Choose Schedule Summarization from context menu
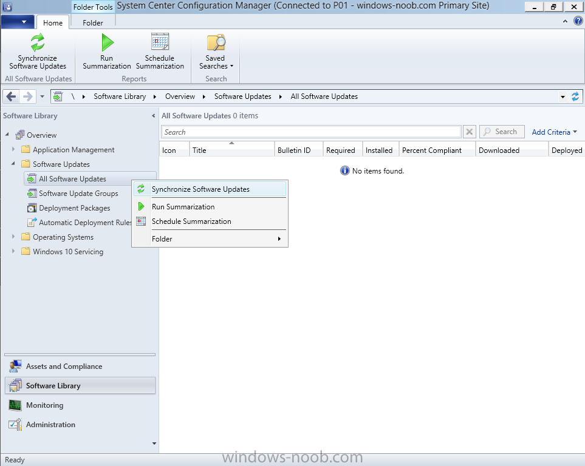 [x=210, y=221]
